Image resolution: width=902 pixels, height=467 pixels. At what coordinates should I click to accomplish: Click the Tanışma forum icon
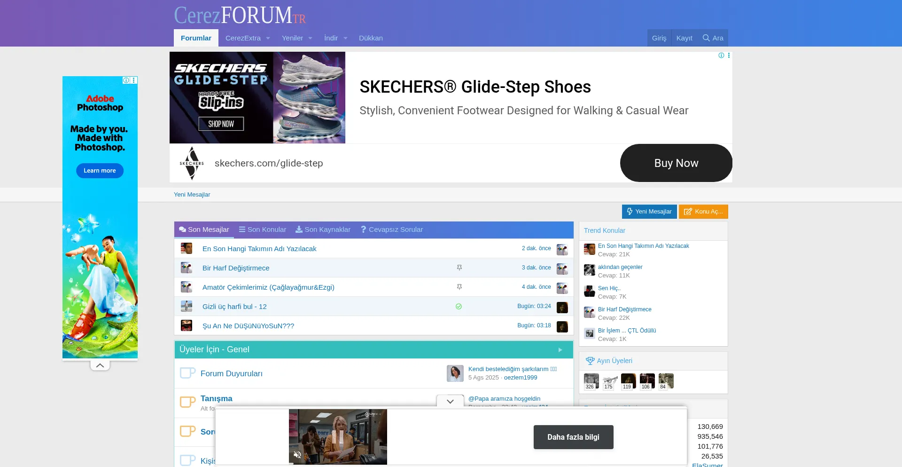(x=187, y=402)
